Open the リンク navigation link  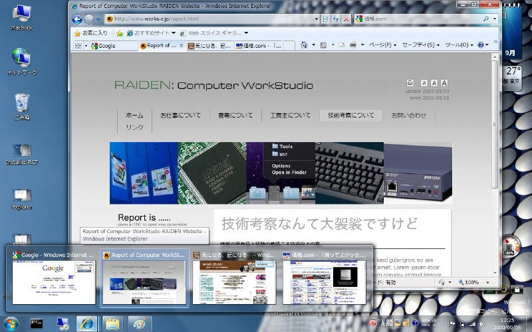134,127
